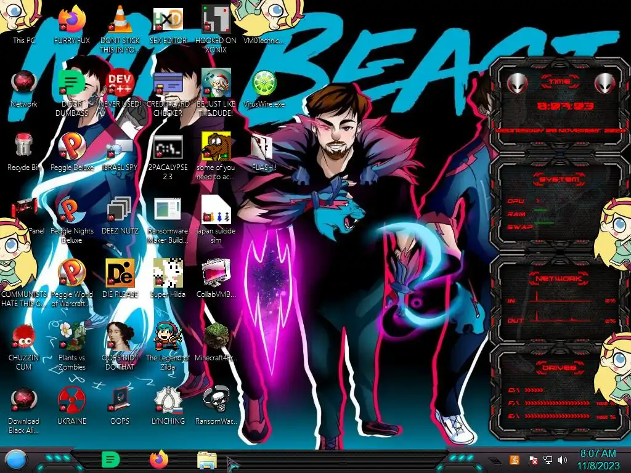Launch Plants vs Zombies shortcut

click(x=71, y=346)
